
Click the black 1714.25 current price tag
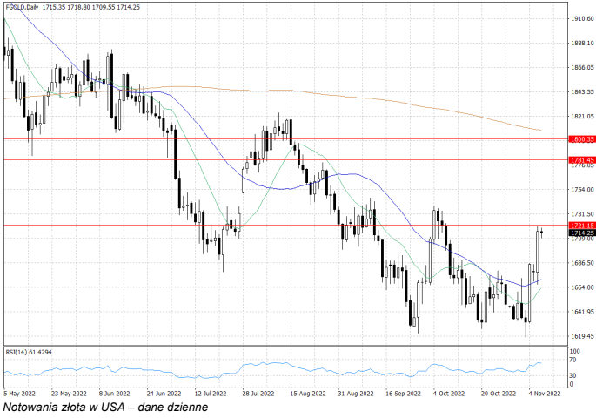pyautogui.click(x=581, y=233)
